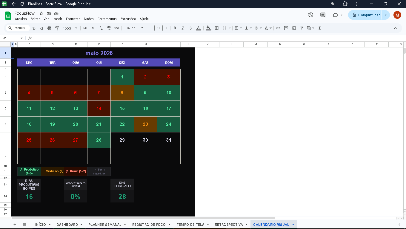Open zoom level 100% dropdown
The image size is (406, 229).
pyautogui.click(x=70, y=28)
